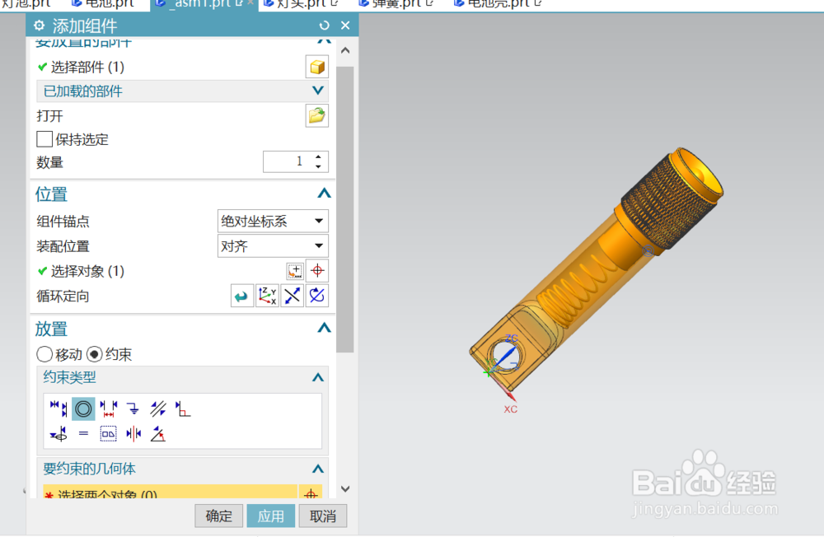Click the Select Part cube icon
This screenshot has height=537, width=824.
[317, 67]
